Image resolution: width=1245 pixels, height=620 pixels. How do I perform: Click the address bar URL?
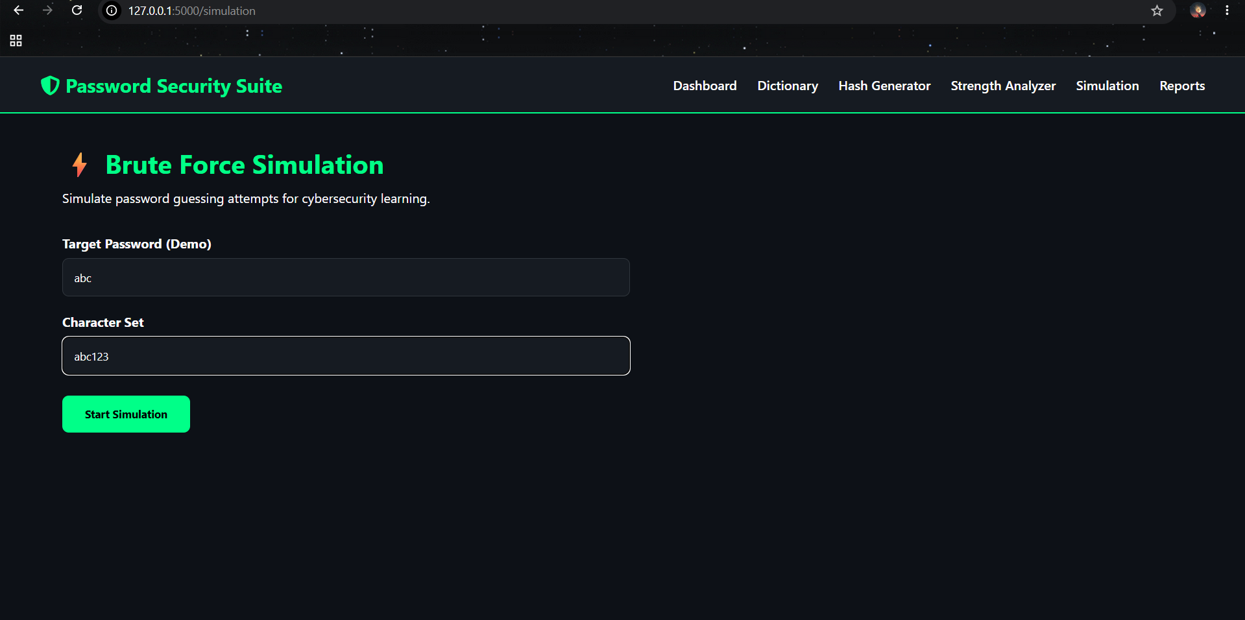click(x=192, y=11)
